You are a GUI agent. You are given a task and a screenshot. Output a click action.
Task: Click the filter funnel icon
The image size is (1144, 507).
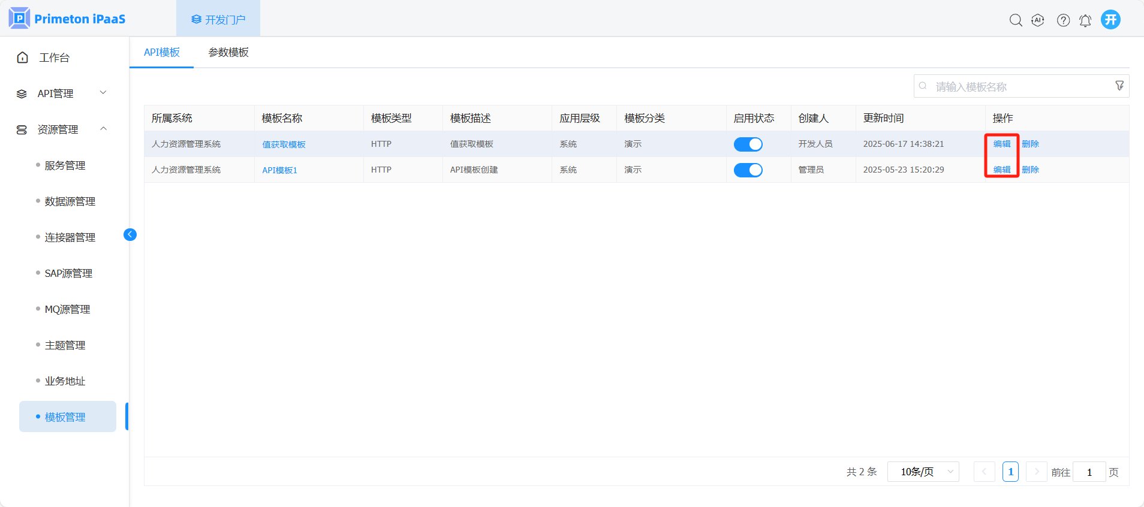point(1119,86)
